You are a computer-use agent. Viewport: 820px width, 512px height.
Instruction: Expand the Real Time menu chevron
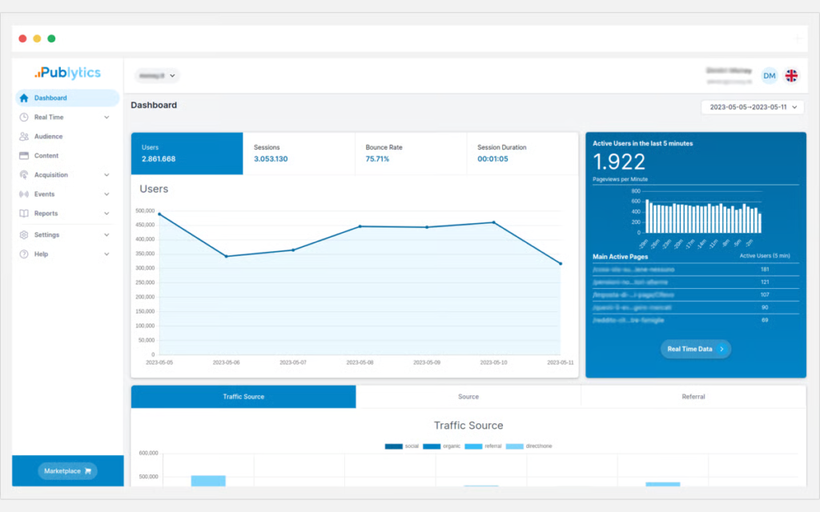click(x=107, y=117)
